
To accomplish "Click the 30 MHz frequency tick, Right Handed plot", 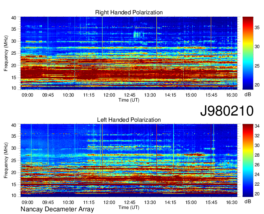I will tap(14, 41).
